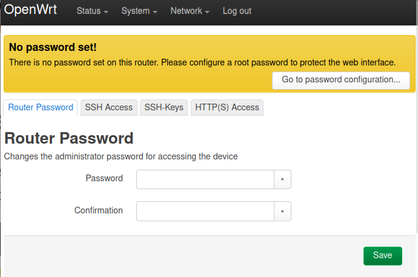
Task: Open the SSH-Keys tab
Action: click(x=164, y=107)
